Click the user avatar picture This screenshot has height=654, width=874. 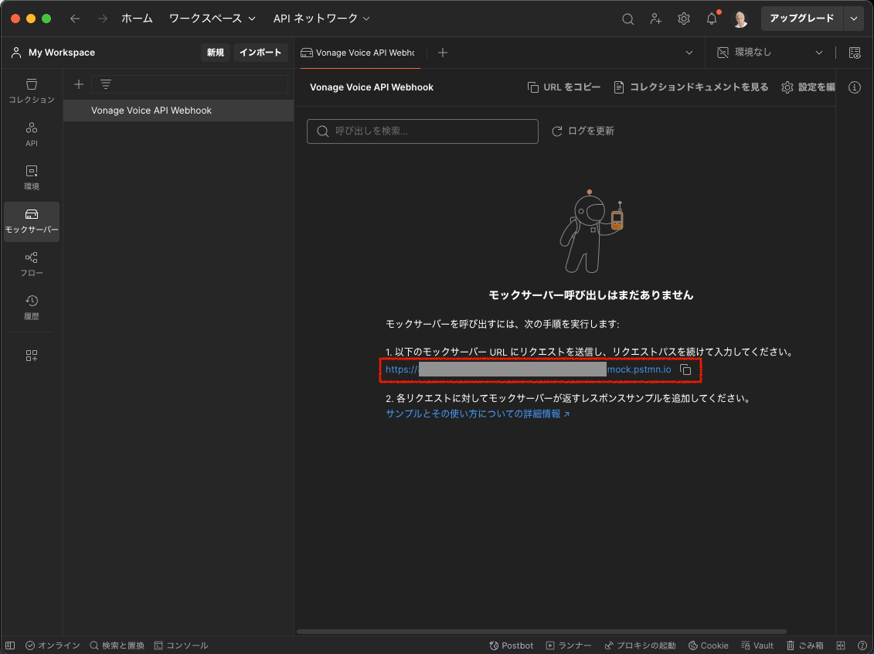[x=740, y=19]
